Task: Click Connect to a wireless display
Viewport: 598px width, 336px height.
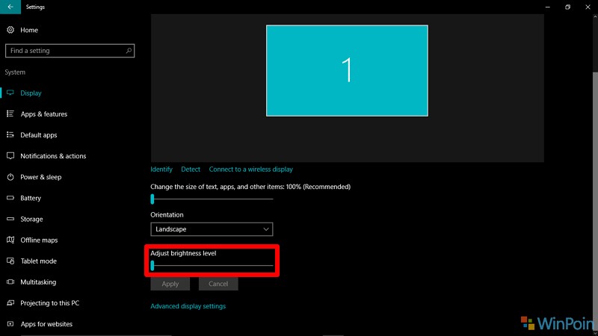Action: (250, 169)
